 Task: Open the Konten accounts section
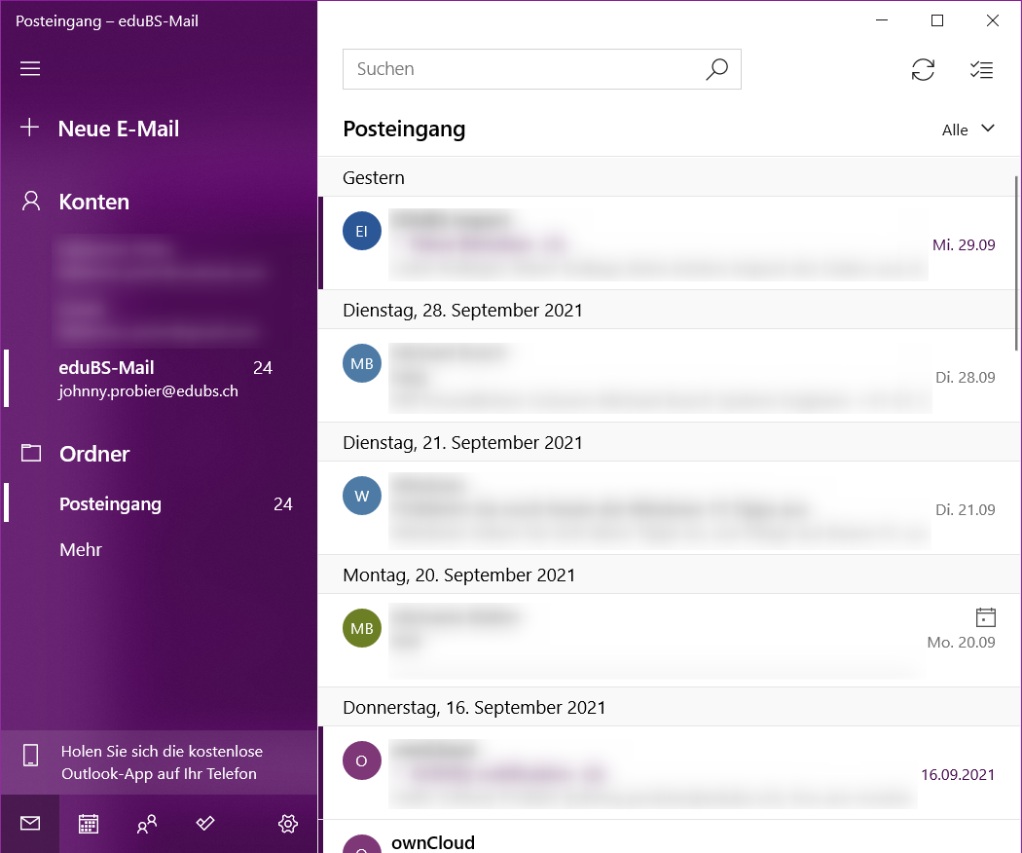coord(93,202)
